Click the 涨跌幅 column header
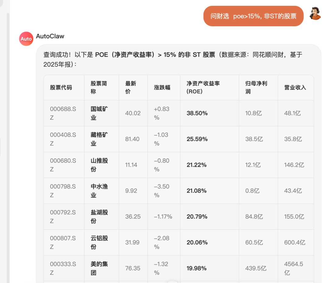The image size is (329, 283). 162,88
